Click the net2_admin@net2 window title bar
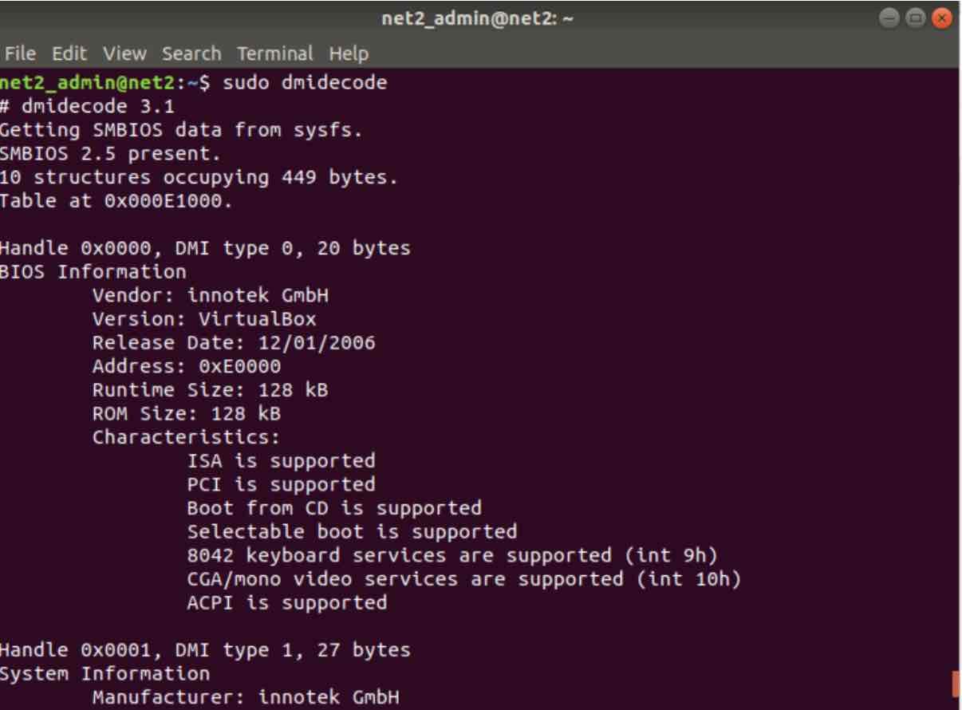Image resolution: width=962 pixels, height=710 pixels. pyautogui.click(x=479, y=18)
